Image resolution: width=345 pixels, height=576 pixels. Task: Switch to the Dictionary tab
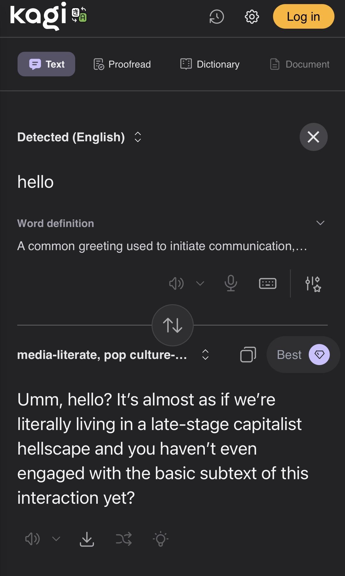click(x=210, y=64)
